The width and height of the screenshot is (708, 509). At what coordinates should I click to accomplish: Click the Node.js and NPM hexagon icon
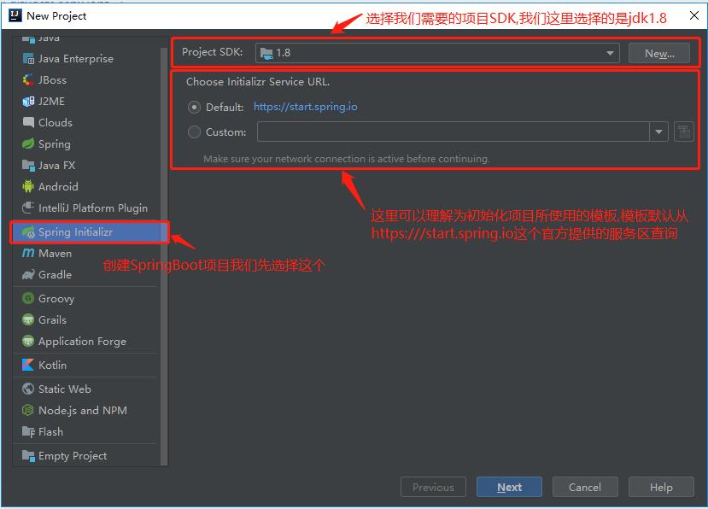point(28,410)
